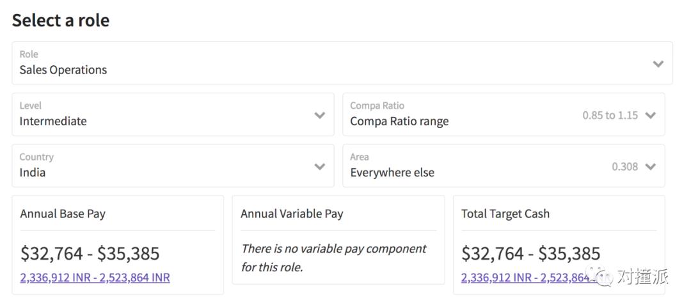Click the no variable pay component message

(x=333, y=258)
